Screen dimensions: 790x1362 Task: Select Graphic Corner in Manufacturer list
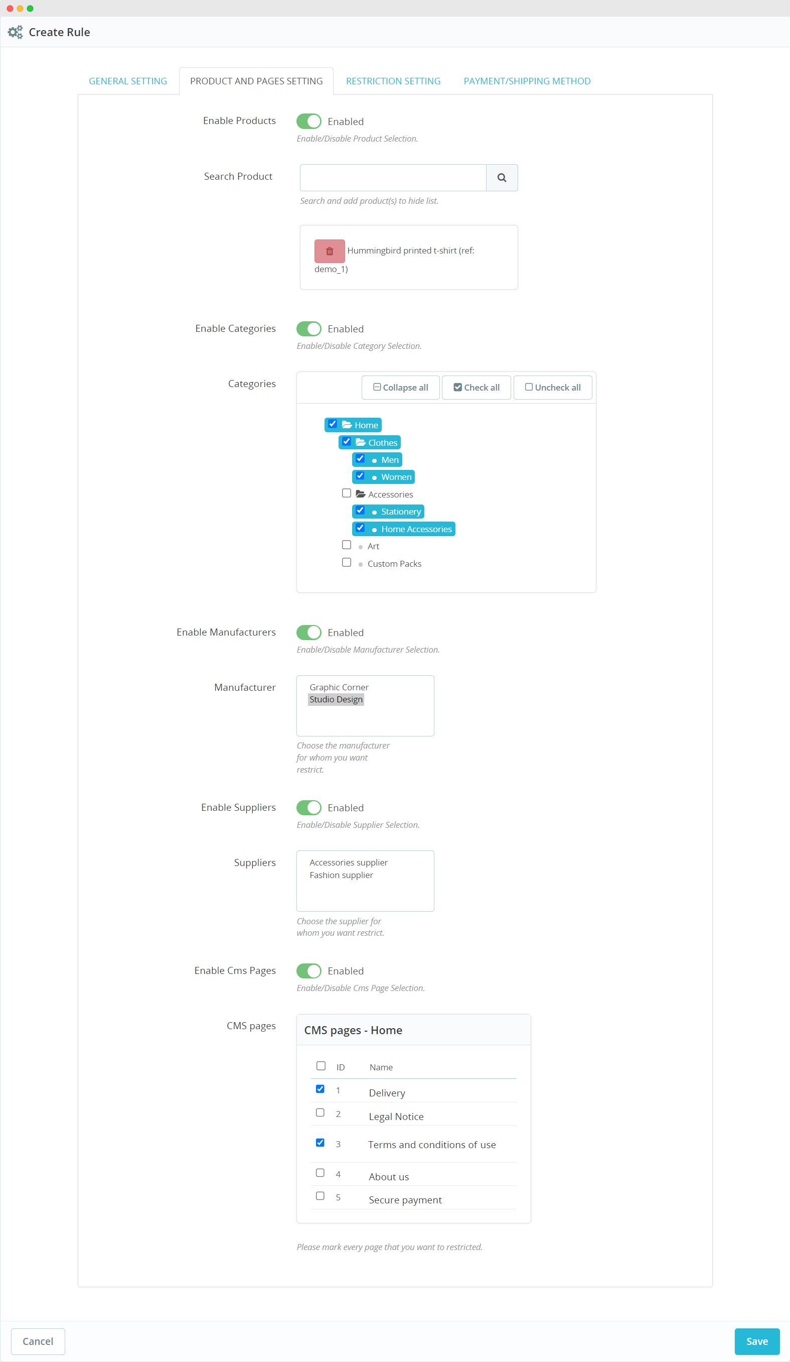(x=339, y=687)
